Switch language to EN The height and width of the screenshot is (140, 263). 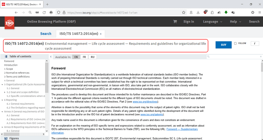[76, 57]
